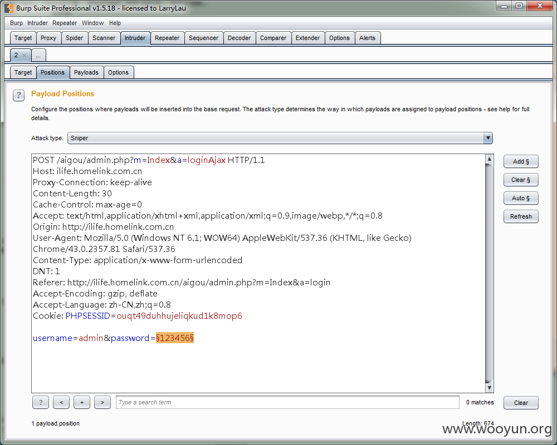Image resolution: width=557 pixels, height=445 pixels.
Task: Open the Window menu
Action: click(x=92, y=23)
